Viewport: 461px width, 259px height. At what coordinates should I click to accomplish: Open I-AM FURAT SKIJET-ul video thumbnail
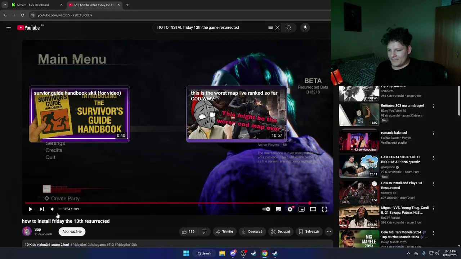pos(359,166)
